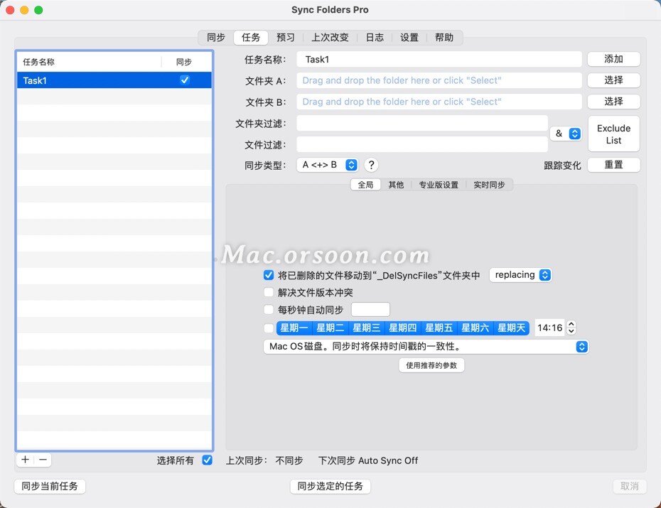Open the replacing dropdown
This screenshot has height=508, width=661.
point(521,275)
